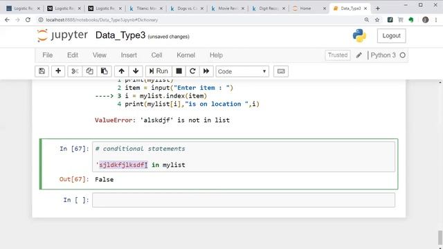
Task: Log out using the Logout button
Action: coord(391,36)
